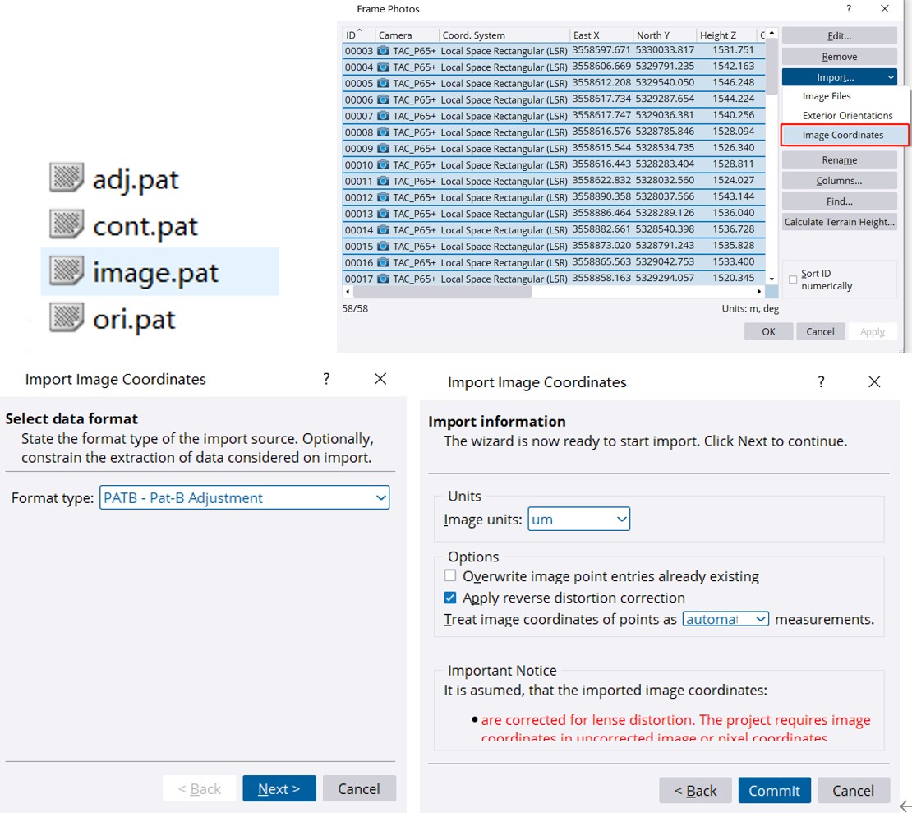Choose Image Coordinates from Import menu
The height and width of the screenshot is (813, 912).
point(843,135)
